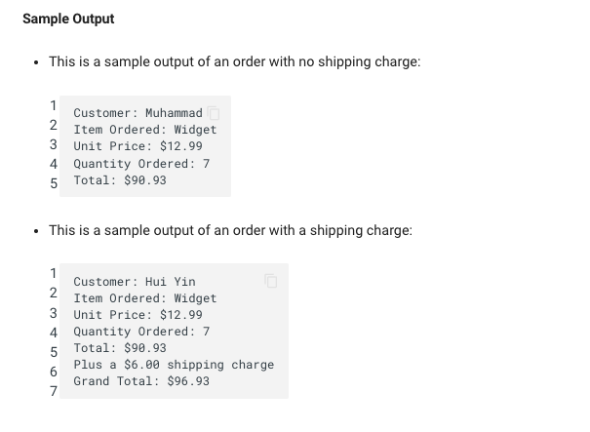Click the 'Customer: Muhammad' code line
Viewport: 590px width, 432px height.
[x=138, y=113]
